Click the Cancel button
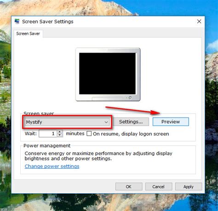The height and width of the screenshot is (211, 218). coord(159,187)
